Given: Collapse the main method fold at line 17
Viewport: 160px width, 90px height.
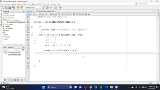Looking at the screenshot, I should (x=32, y=35).
